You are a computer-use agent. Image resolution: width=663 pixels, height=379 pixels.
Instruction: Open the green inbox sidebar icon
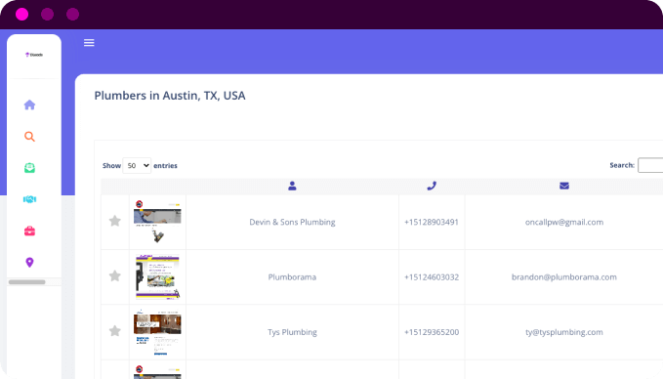(x=29, y=168)
